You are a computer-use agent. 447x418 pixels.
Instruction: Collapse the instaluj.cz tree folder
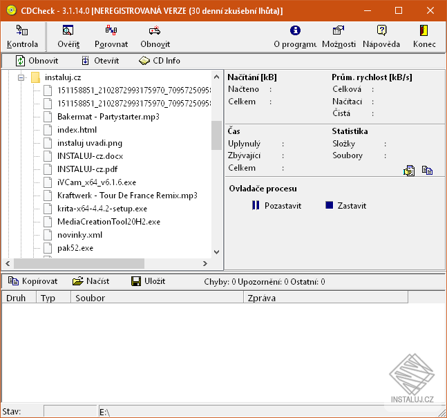coord(21,77)
